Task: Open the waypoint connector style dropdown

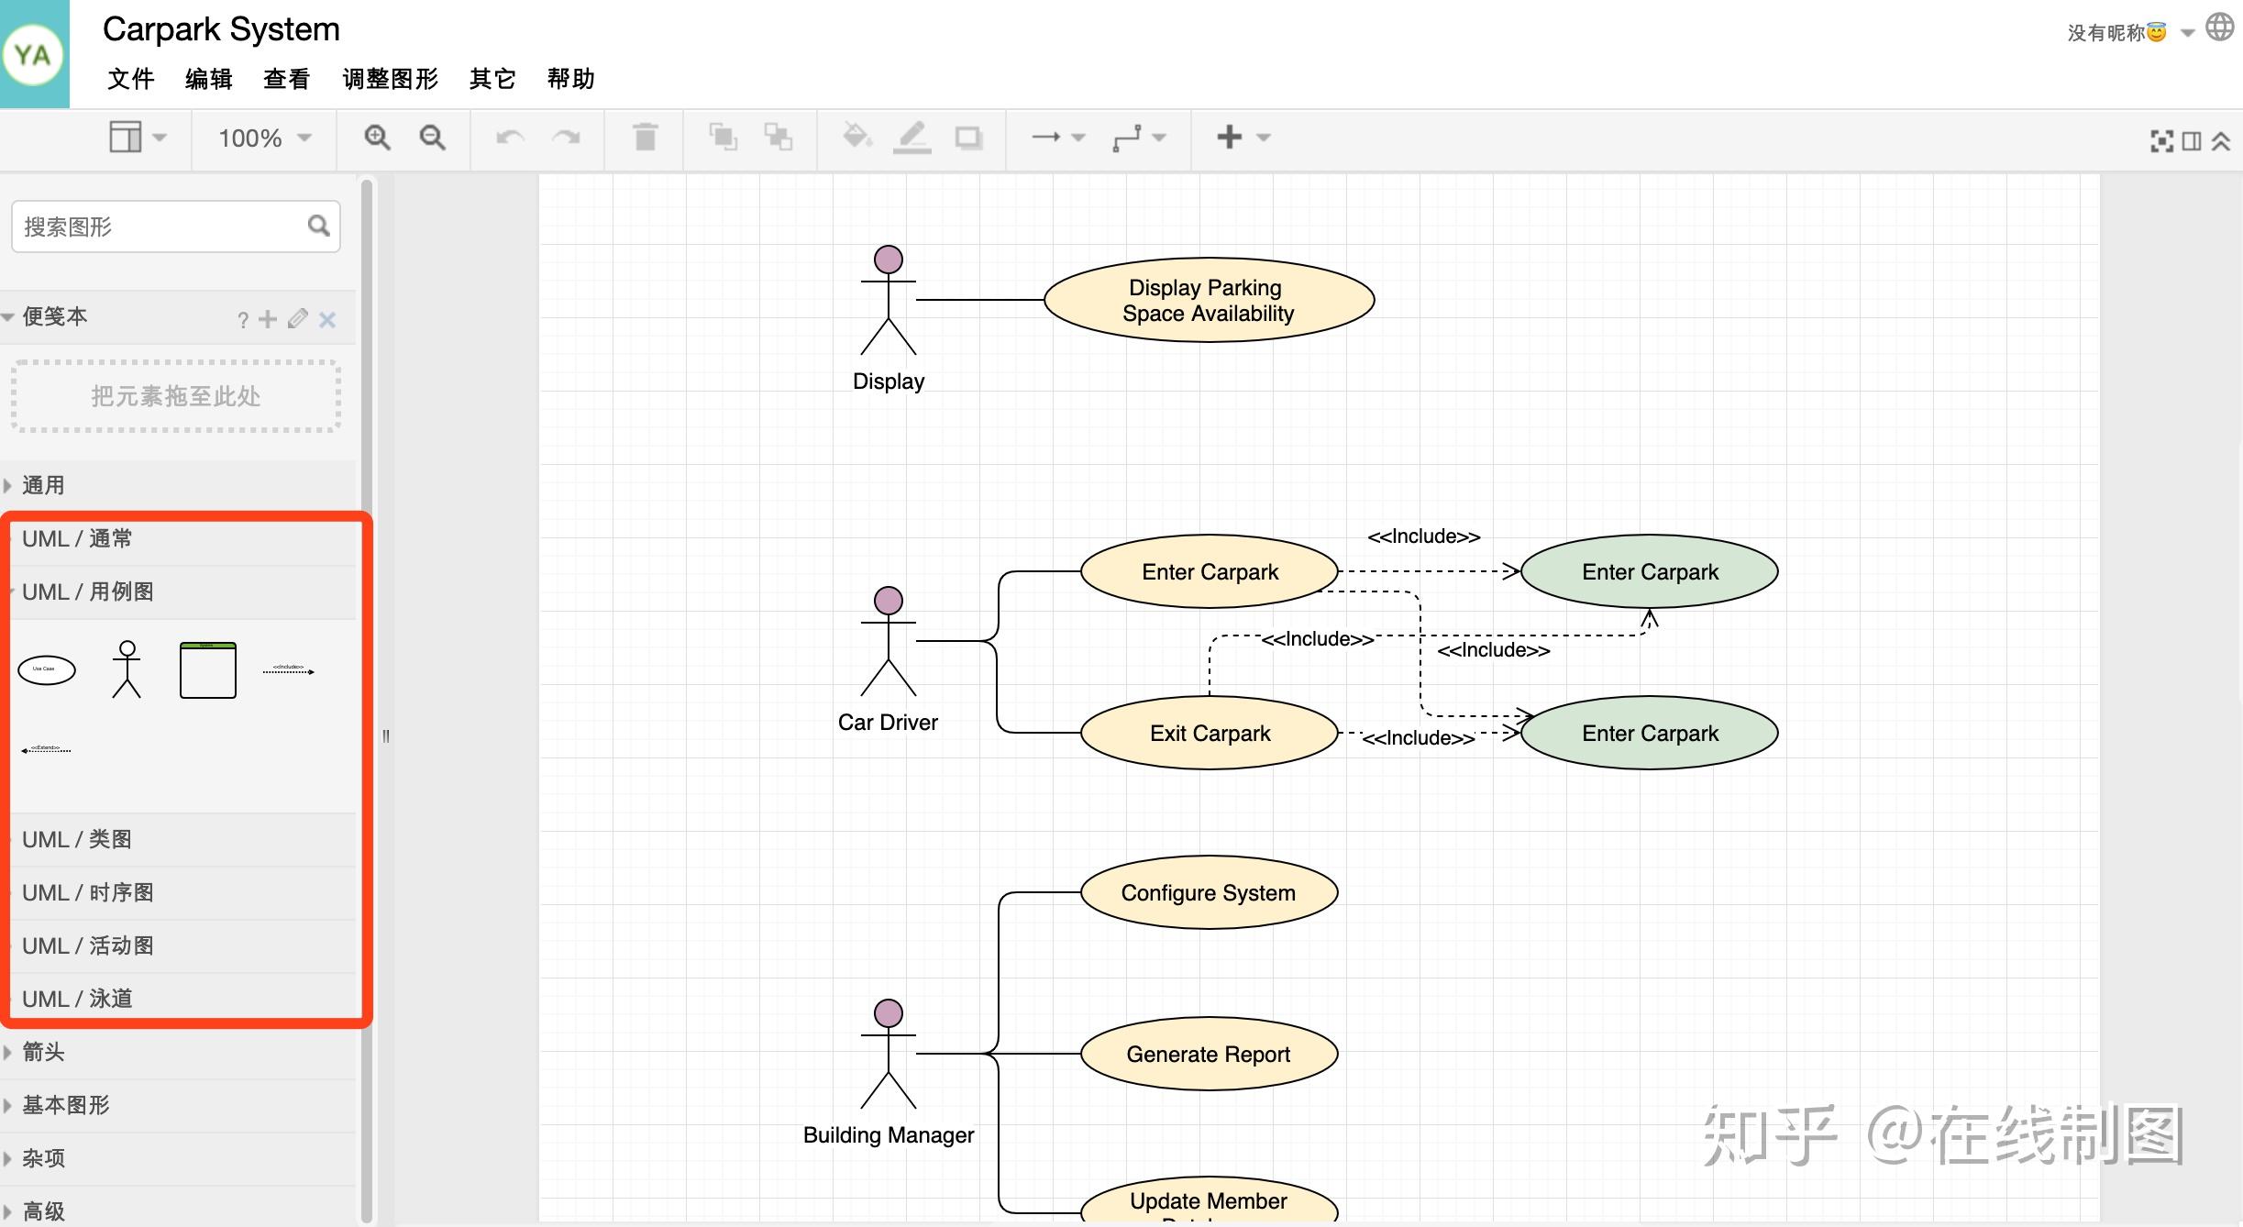Action: tap(1139, 138)
